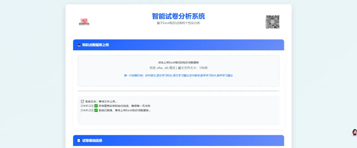Click the green check before 系统已就绪
This screenshot has width=357, height=148.
96,111
